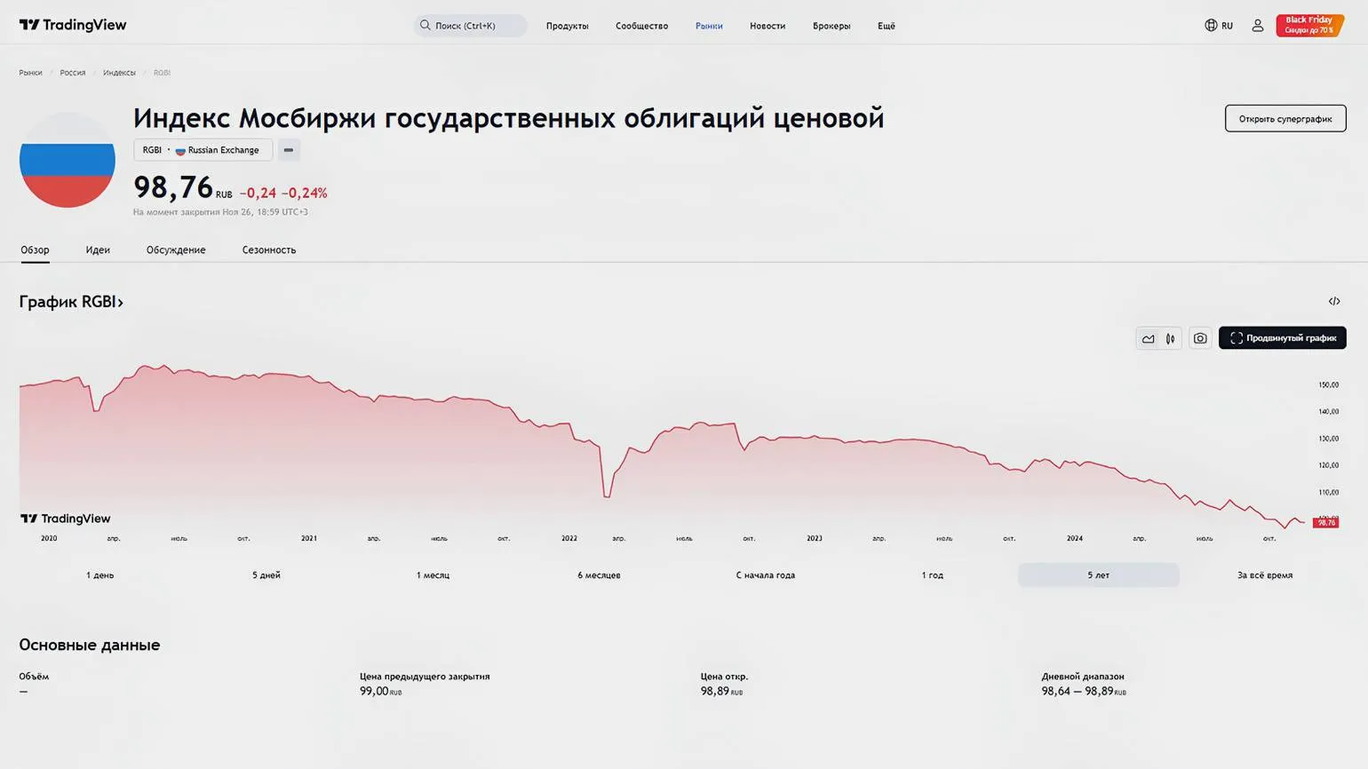Select the 1 месяц time range
Viewport: 1368px width, 769px height.
pos(433,575)
